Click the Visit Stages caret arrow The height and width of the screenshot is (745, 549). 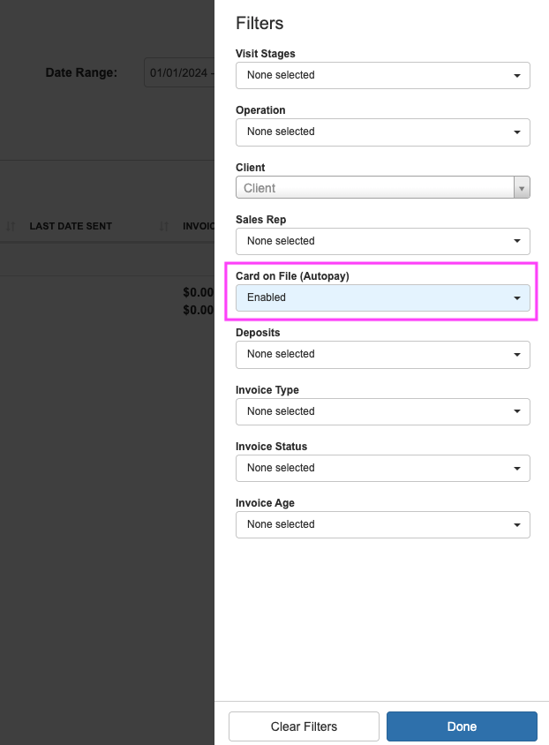pyautogui.click(x=517, y=76)
